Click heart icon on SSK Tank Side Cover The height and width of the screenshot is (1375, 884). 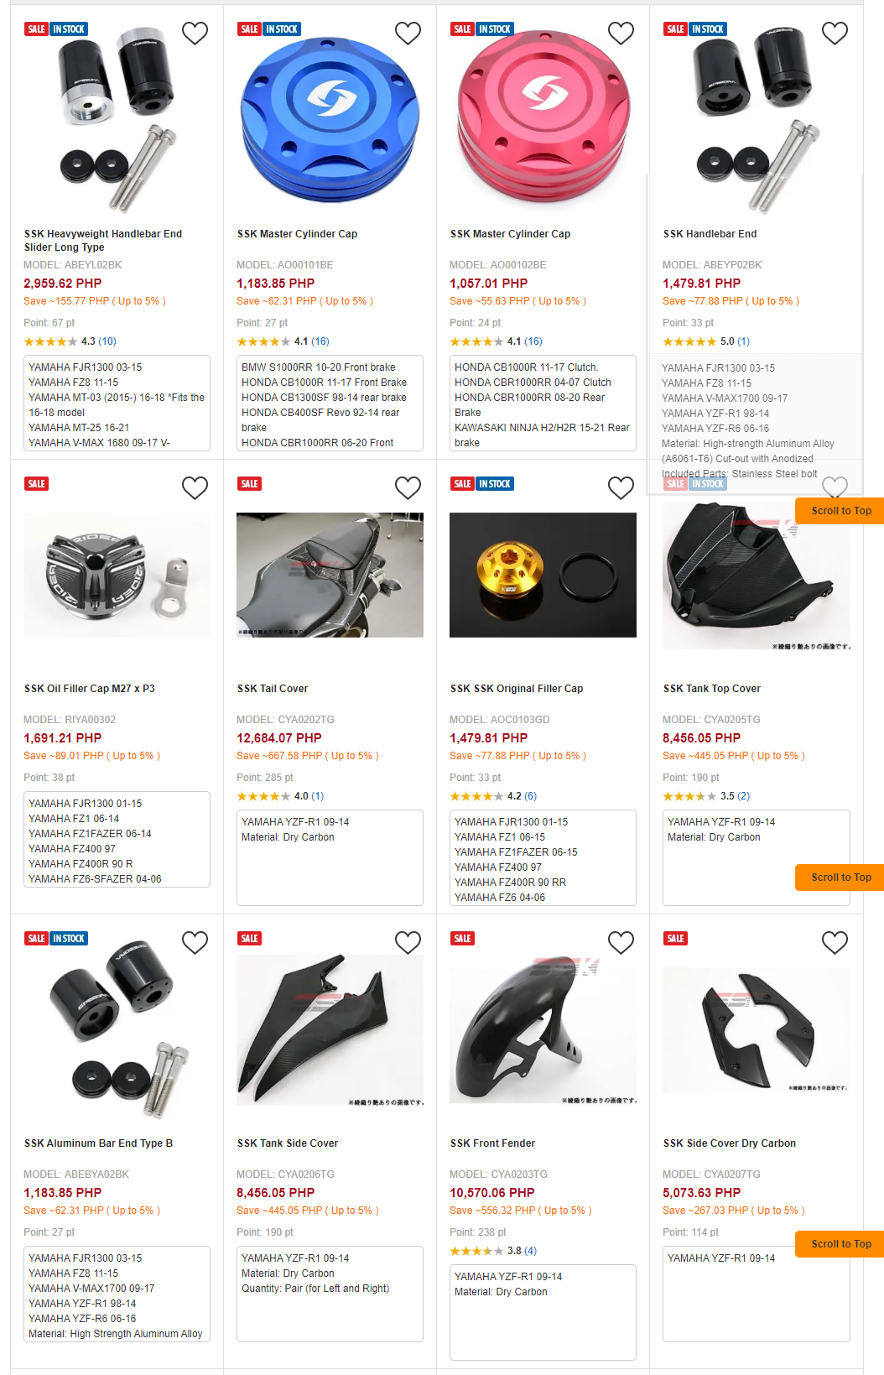click(408, 942)
